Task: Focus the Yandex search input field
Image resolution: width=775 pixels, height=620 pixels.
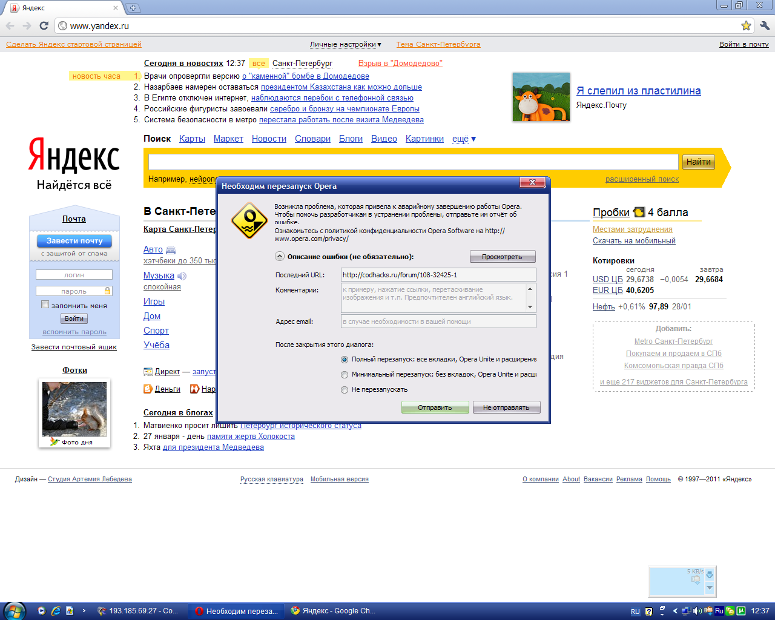Action: pyautogui.click(x=414, y=162)
